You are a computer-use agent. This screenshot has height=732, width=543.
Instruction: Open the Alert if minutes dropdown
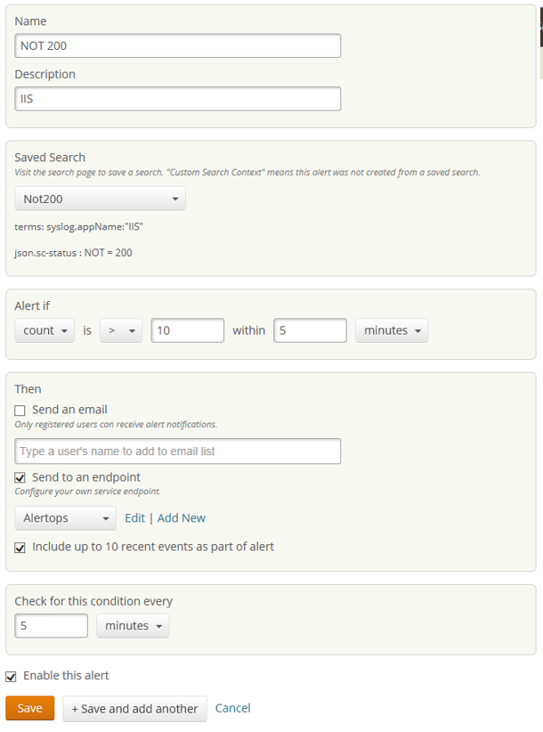click(x=392, y=330)
